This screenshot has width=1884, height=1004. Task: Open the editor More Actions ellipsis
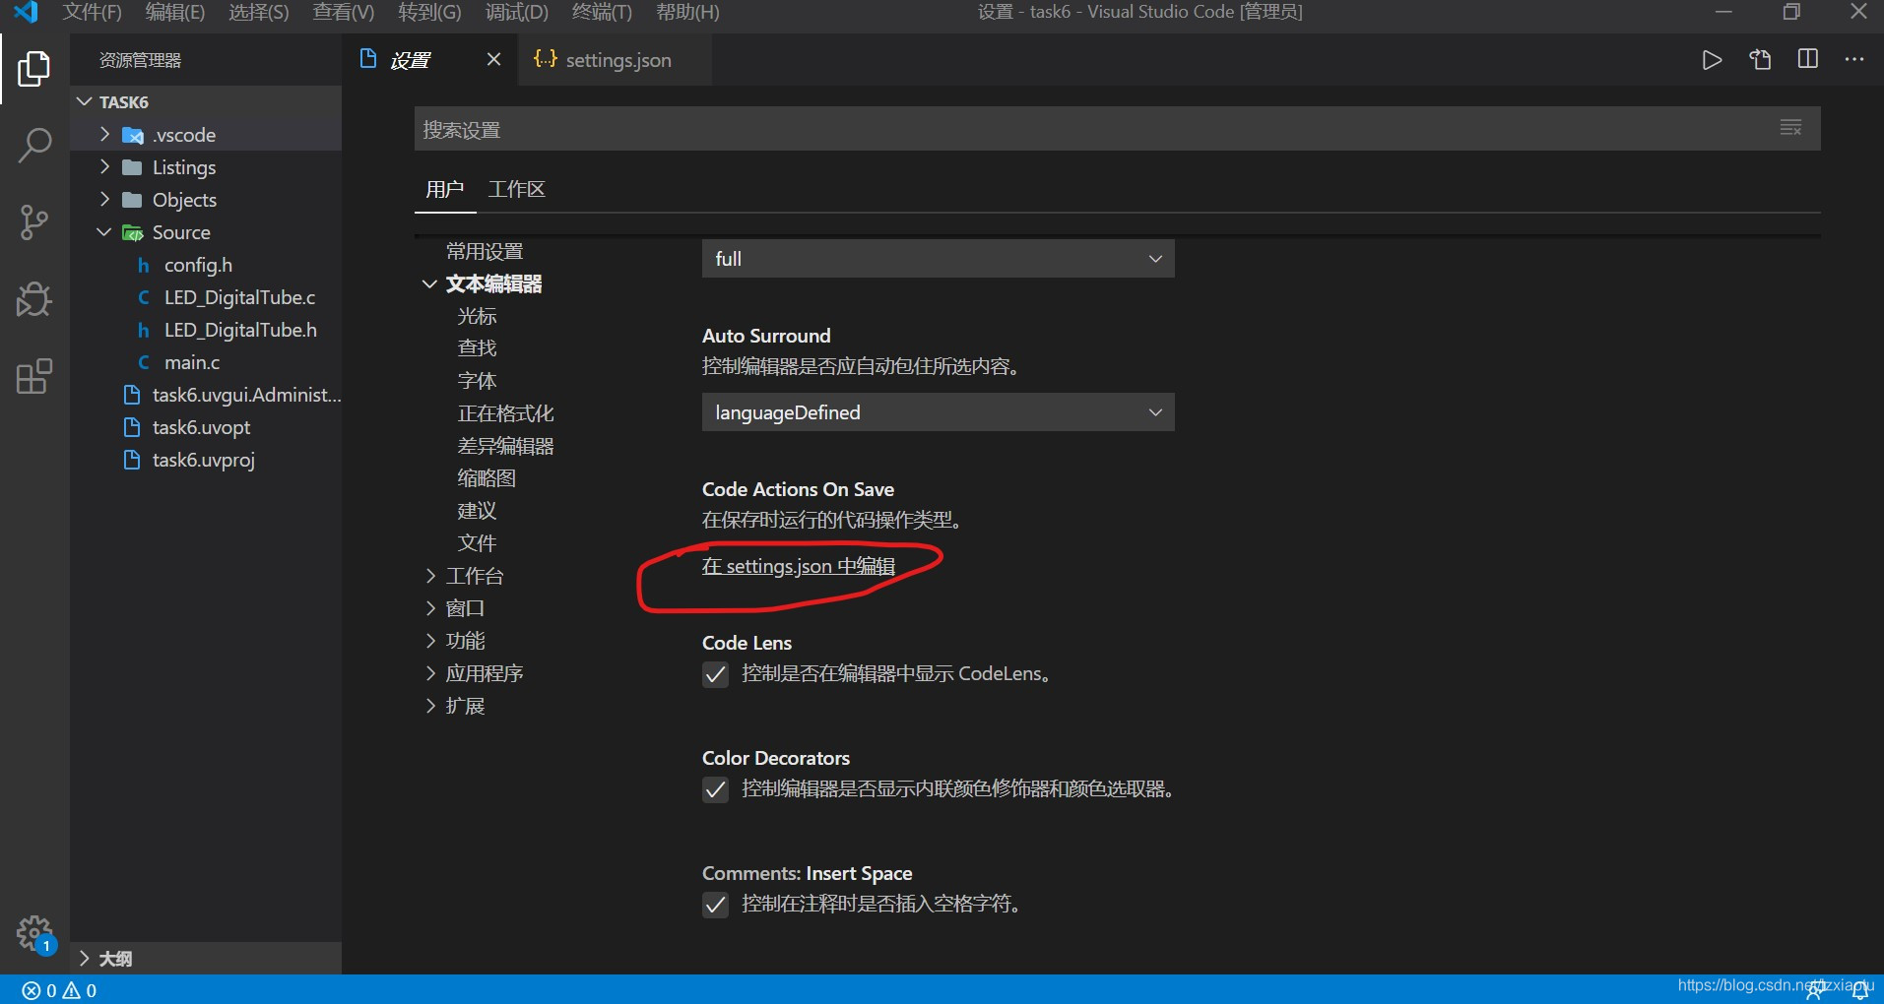tap(1854, 59)
